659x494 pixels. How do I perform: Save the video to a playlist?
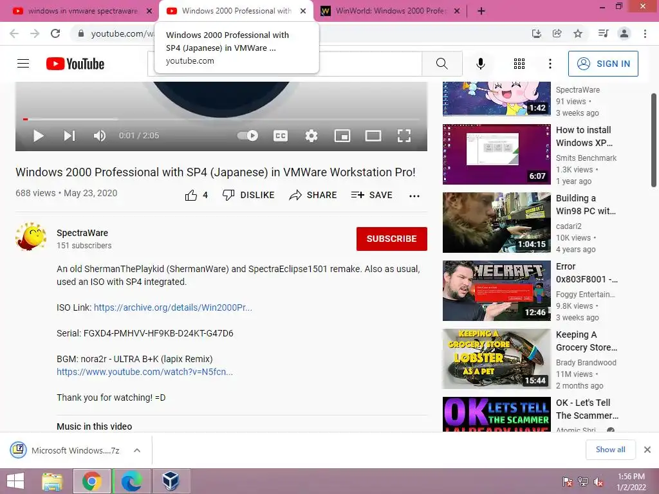coord(371,195)
